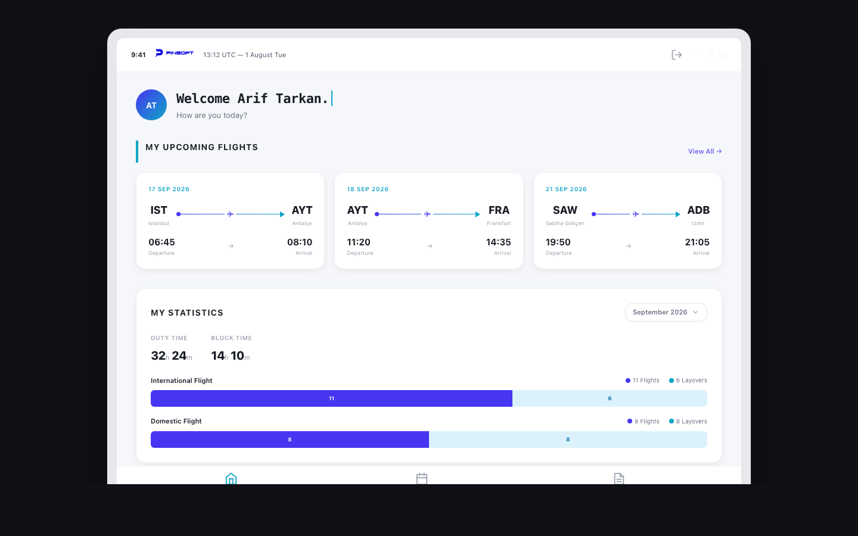
Task: Click the international flights bar segment showing 11
Action: coord(331,398)
